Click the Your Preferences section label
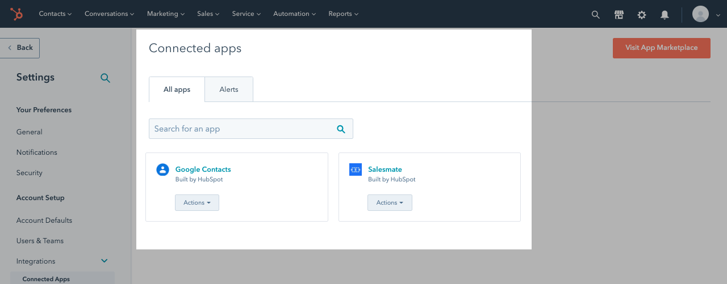The image size is (727, 284). [x=44, y=110]
